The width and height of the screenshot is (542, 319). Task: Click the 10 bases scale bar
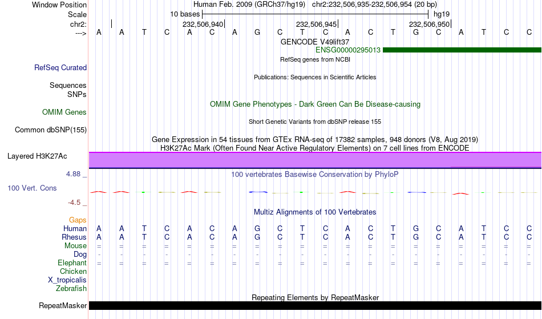tap(316, 14)
